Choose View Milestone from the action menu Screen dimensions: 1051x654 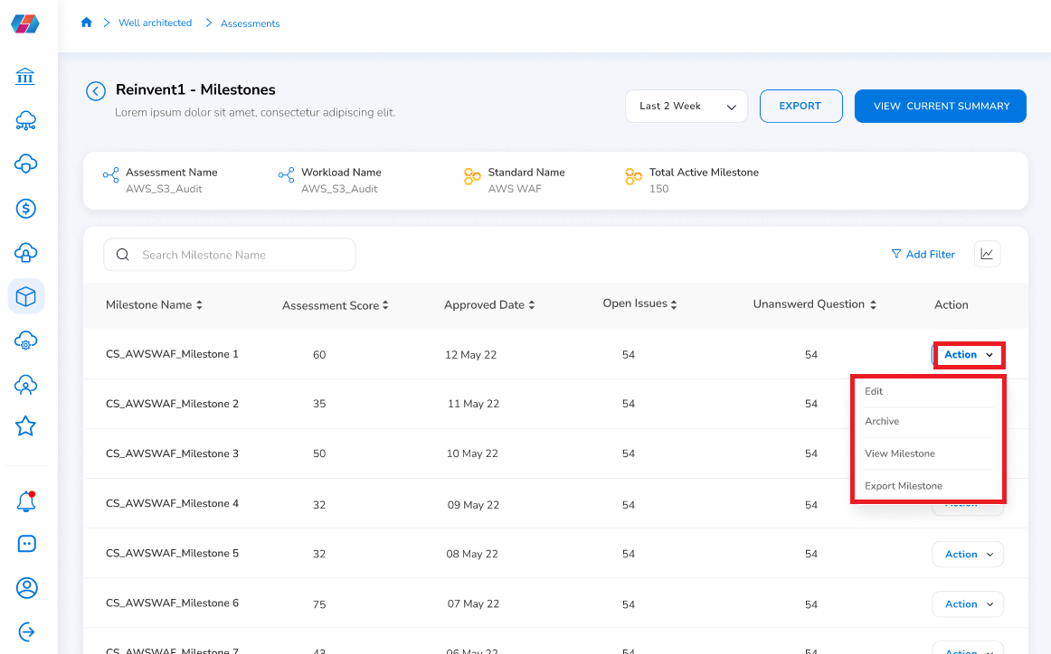tap(900, 453)
